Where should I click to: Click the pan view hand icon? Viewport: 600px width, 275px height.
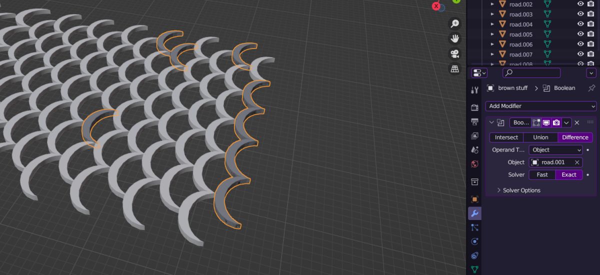pyautogui.click(x=455, y=38)
